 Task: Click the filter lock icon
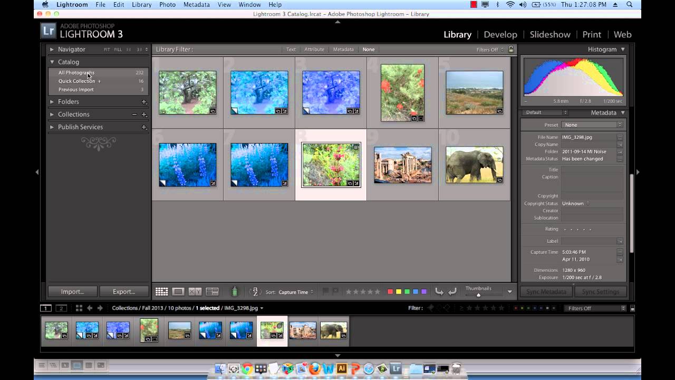pyautogui.click(x=510, y=49)
